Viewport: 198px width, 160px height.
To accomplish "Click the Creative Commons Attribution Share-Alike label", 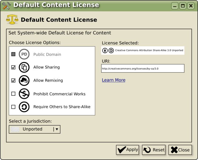I will [x=149, y=50].
